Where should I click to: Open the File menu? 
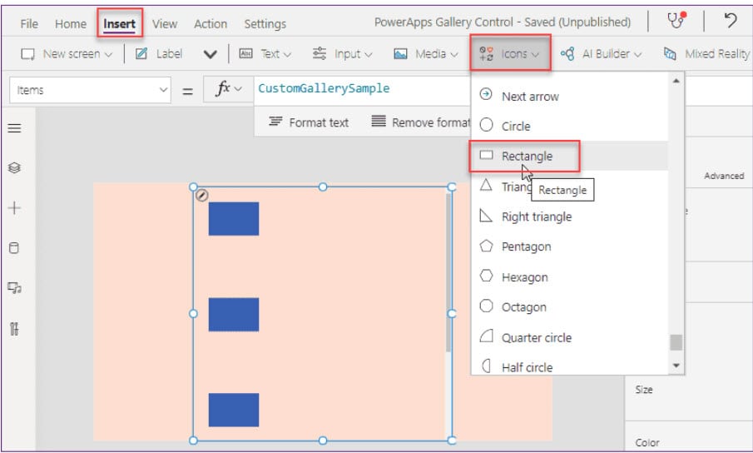click(29, 23)
